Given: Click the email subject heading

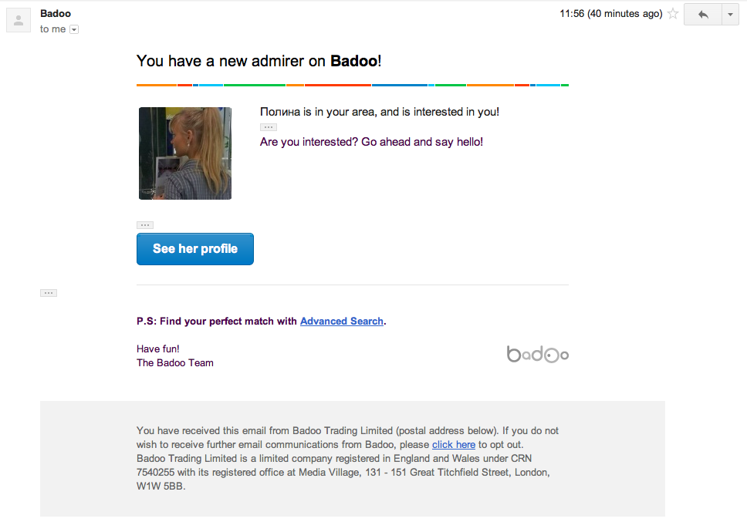Looking at the screenshot, I should pyautogui.click(x=259, y=61).
